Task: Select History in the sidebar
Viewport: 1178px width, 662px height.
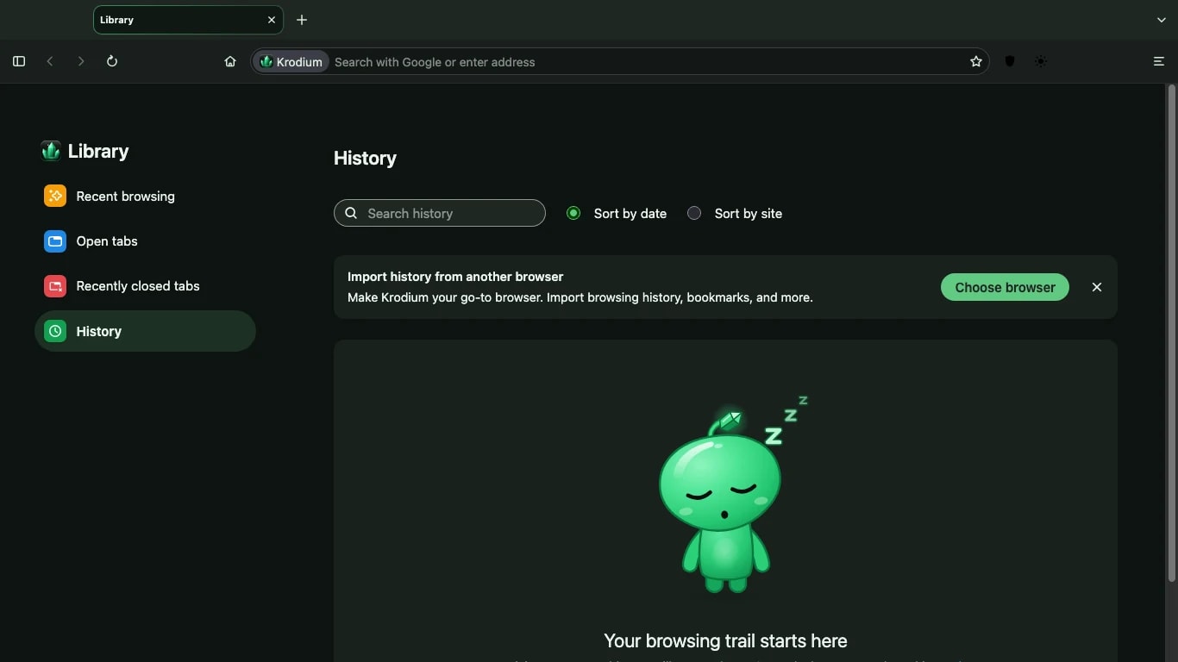Action: coord(145,331)
